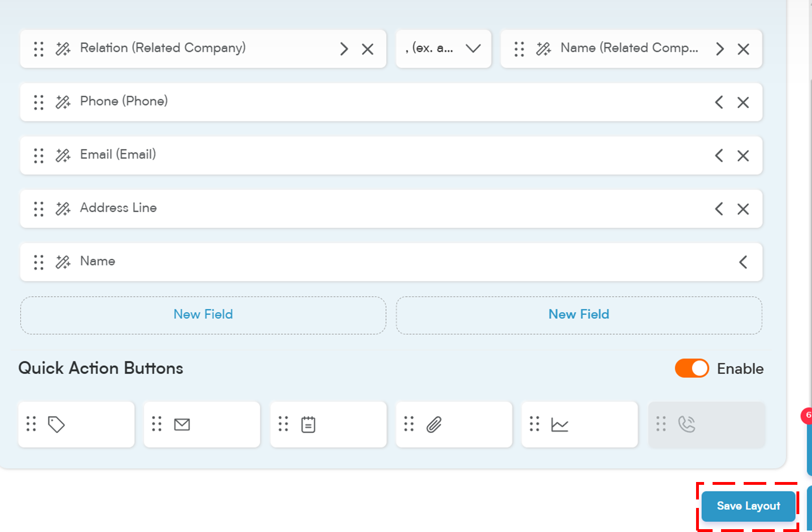Grab the drag handle of Email (Email) row
Viewport: 812px width, 532px height.
click(x=39, y=156)
